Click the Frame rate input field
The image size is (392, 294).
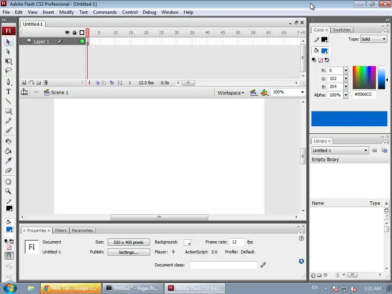(237, 242)
